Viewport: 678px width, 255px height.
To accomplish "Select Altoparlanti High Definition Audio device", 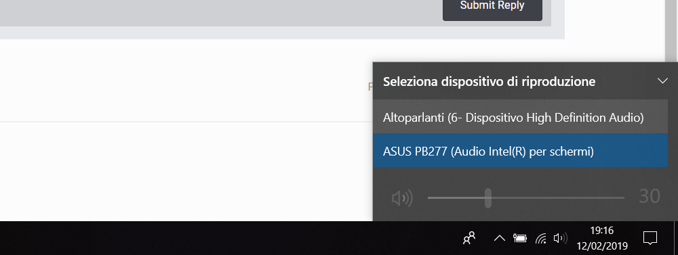I will pyautogui.click(x=520, y=117).
